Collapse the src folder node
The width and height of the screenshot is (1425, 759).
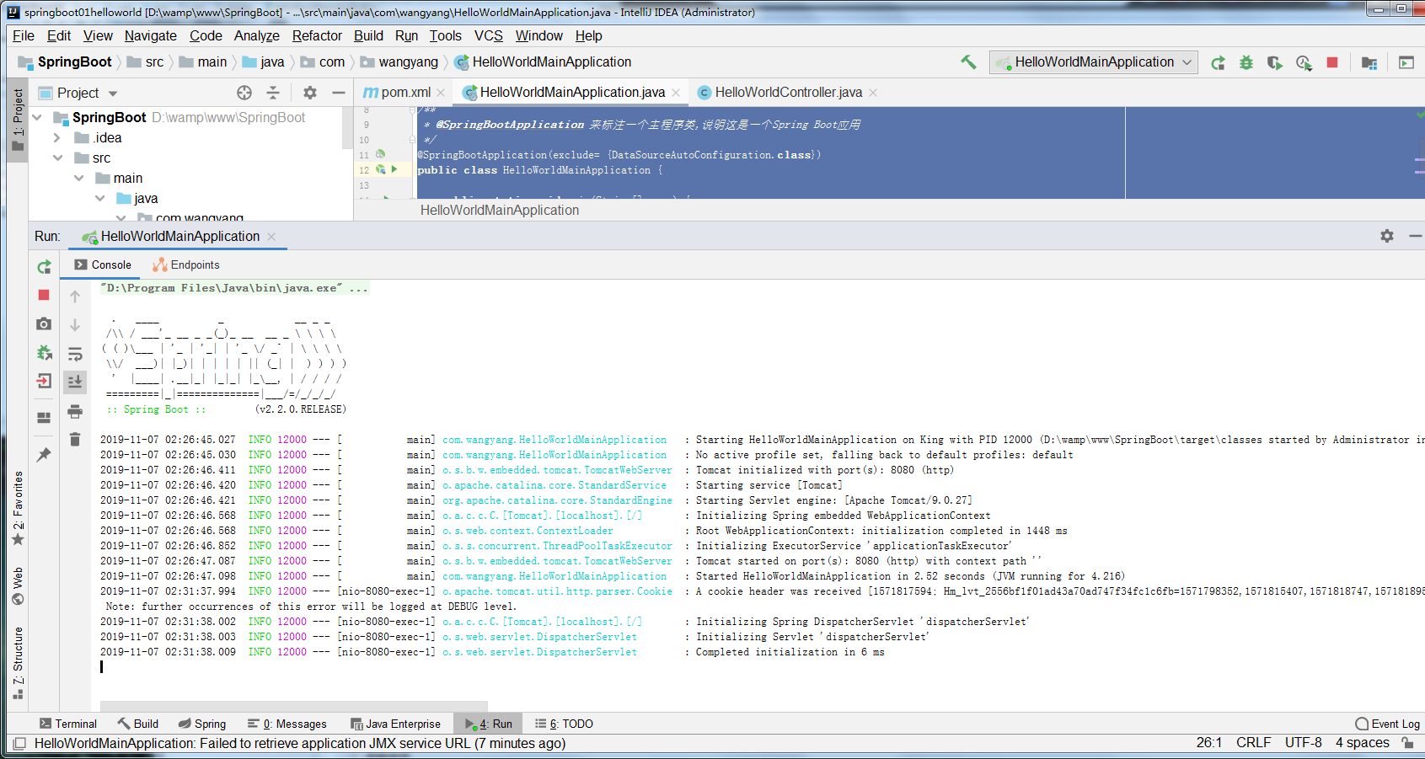[x=57, y=158]
